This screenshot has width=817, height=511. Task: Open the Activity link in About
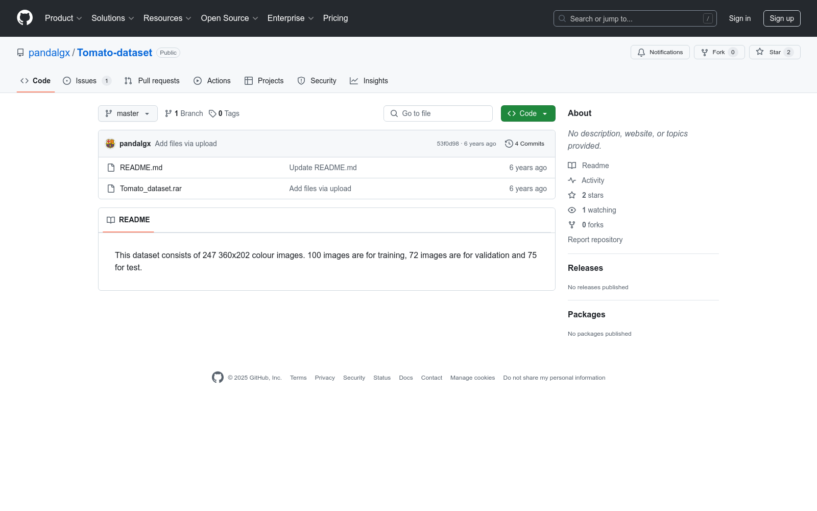pyautogui.click(x=586, y=180)
